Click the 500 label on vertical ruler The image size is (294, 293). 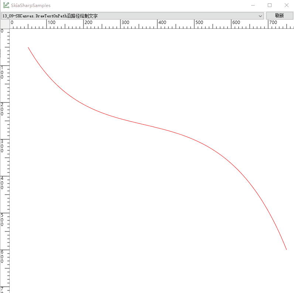pos(2,220)
